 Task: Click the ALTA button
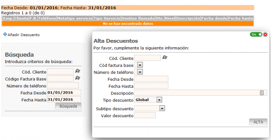[258, 122]
